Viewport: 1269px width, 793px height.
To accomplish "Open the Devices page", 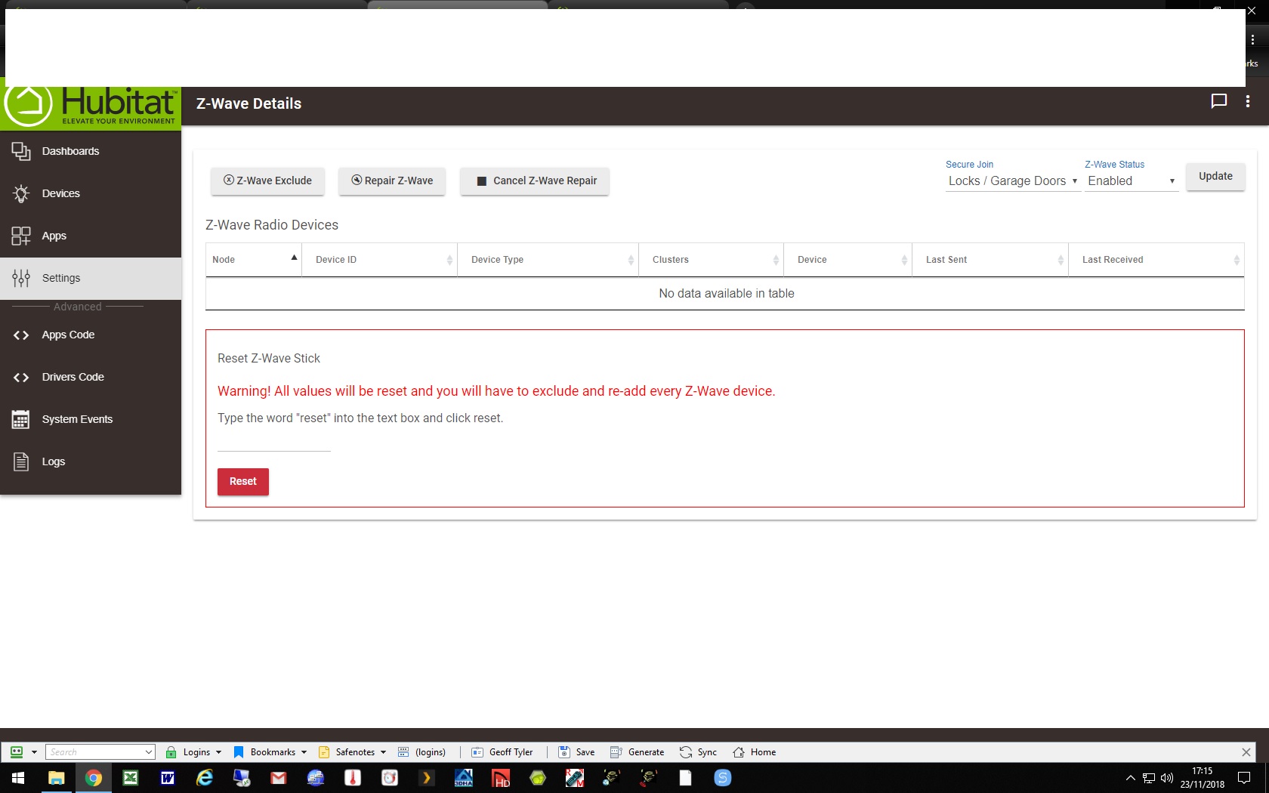I will click(91, 193).
